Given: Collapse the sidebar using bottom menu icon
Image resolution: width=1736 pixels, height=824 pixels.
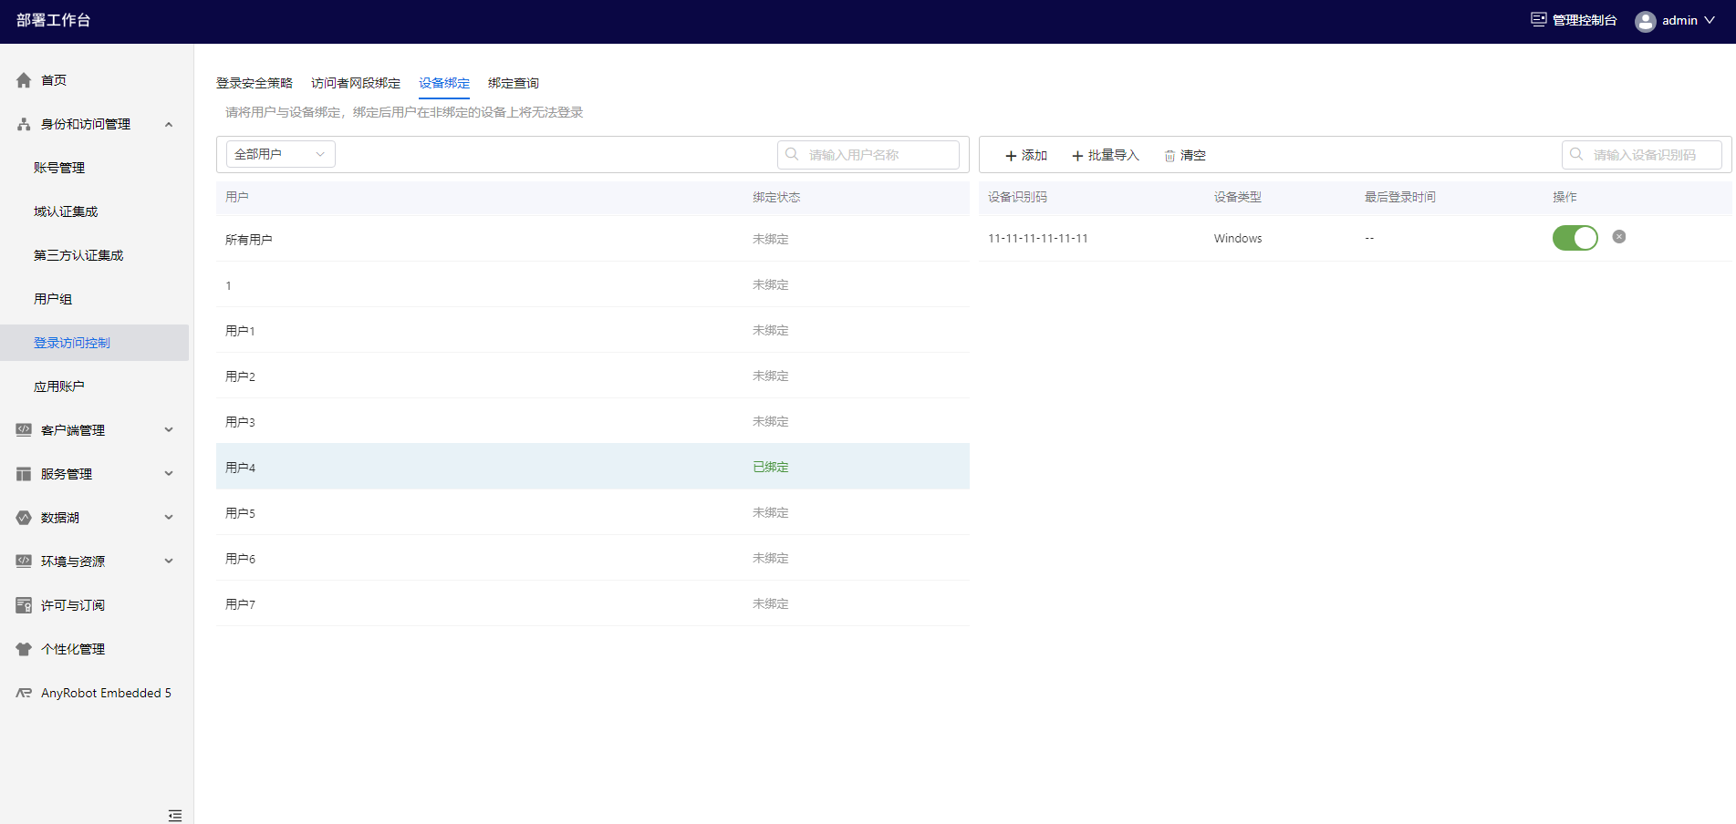Looking at the screenshot, I should click(175, 816).
